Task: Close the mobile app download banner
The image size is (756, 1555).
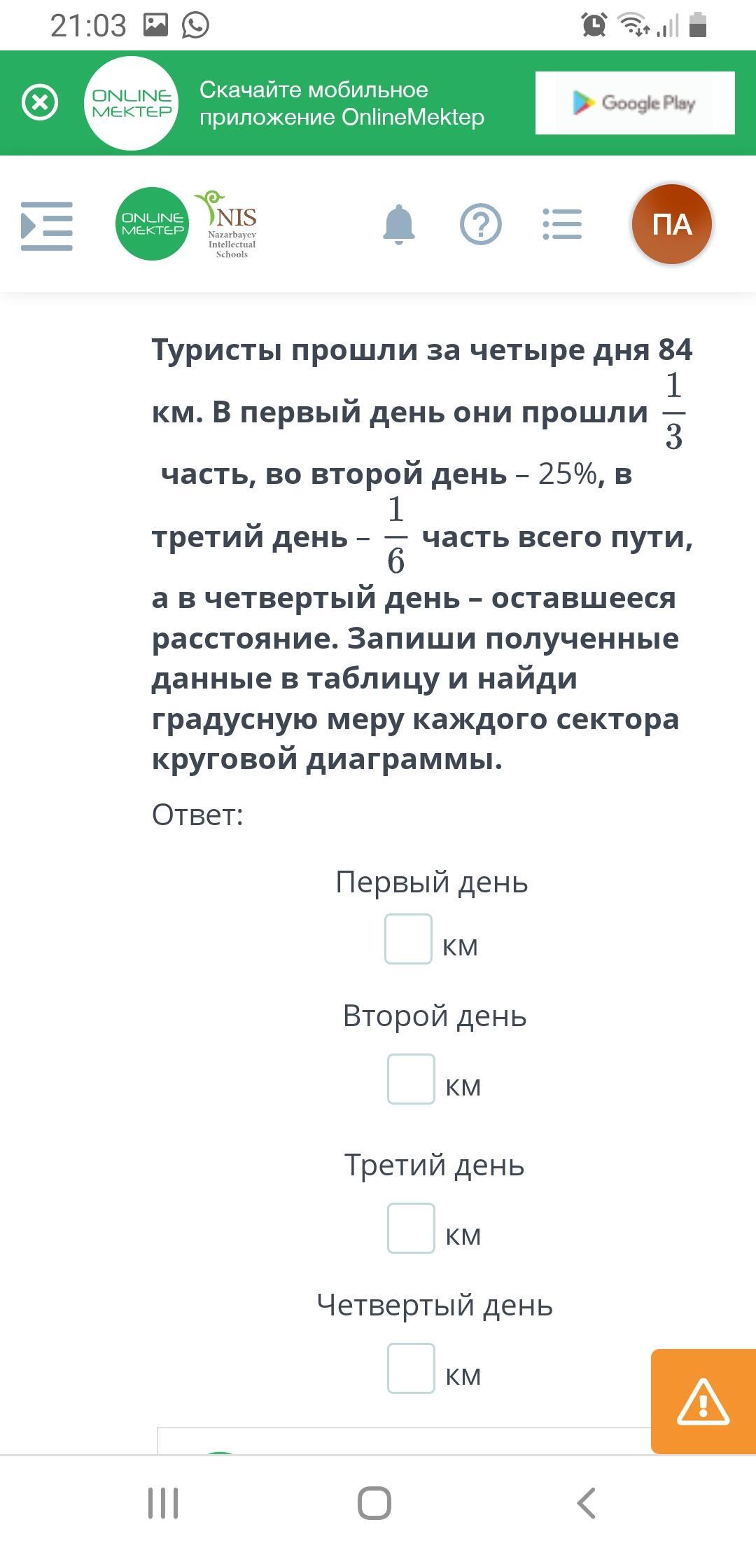Action: pos(40,103)
